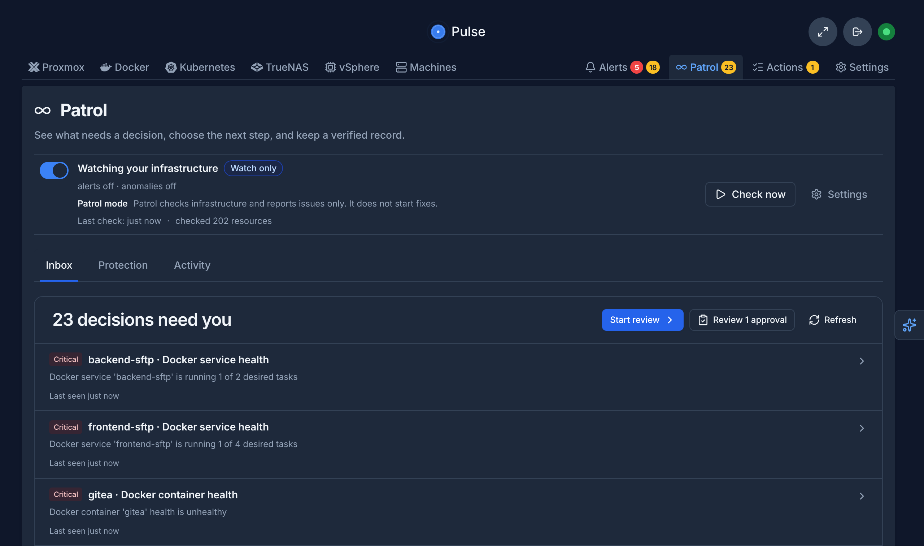This screenshot has height=546, width=924.
Task: Open Settings in top navigation
Action: point(862,67)
